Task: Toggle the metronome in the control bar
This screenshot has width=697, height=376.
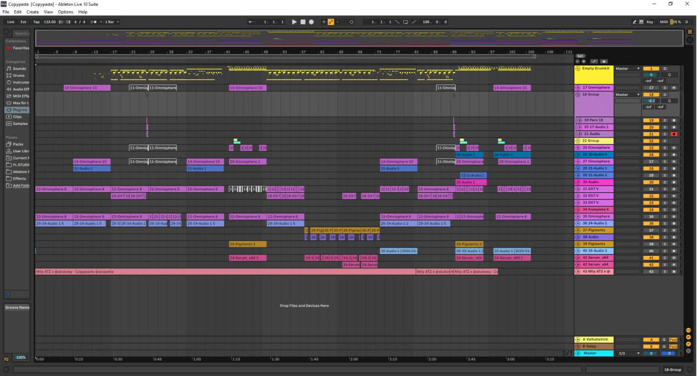Action: [x=94, y=22]
